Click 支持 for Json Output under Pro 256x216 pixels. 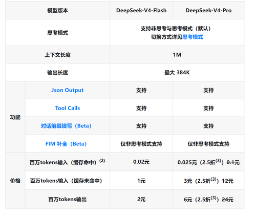tap(208, 90)
